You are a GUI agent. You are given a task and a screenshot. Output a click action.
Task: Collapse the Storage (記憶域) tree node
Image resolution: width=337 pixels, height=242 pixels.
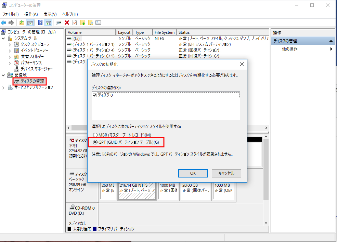tap(3, 75)
